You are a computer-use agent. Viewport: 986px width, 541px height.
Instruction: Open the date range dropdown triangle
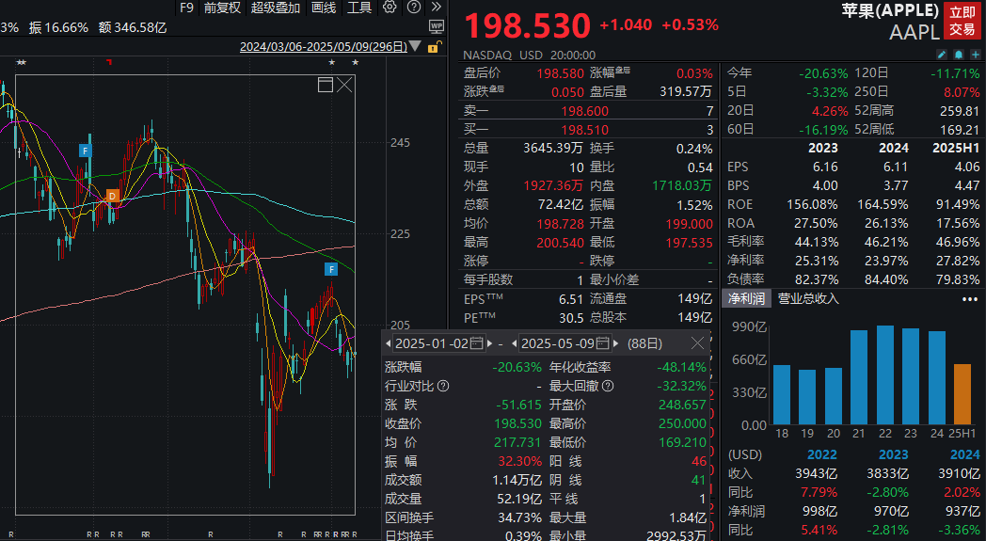pyautogui.click(x=415, y=46)
